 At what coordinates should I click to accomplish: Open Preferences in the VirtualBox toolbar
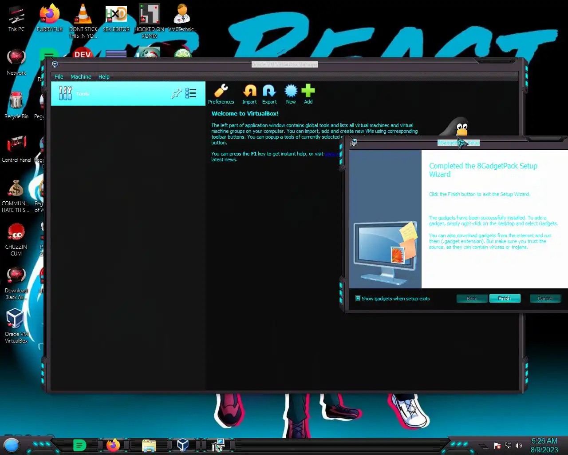221,94
